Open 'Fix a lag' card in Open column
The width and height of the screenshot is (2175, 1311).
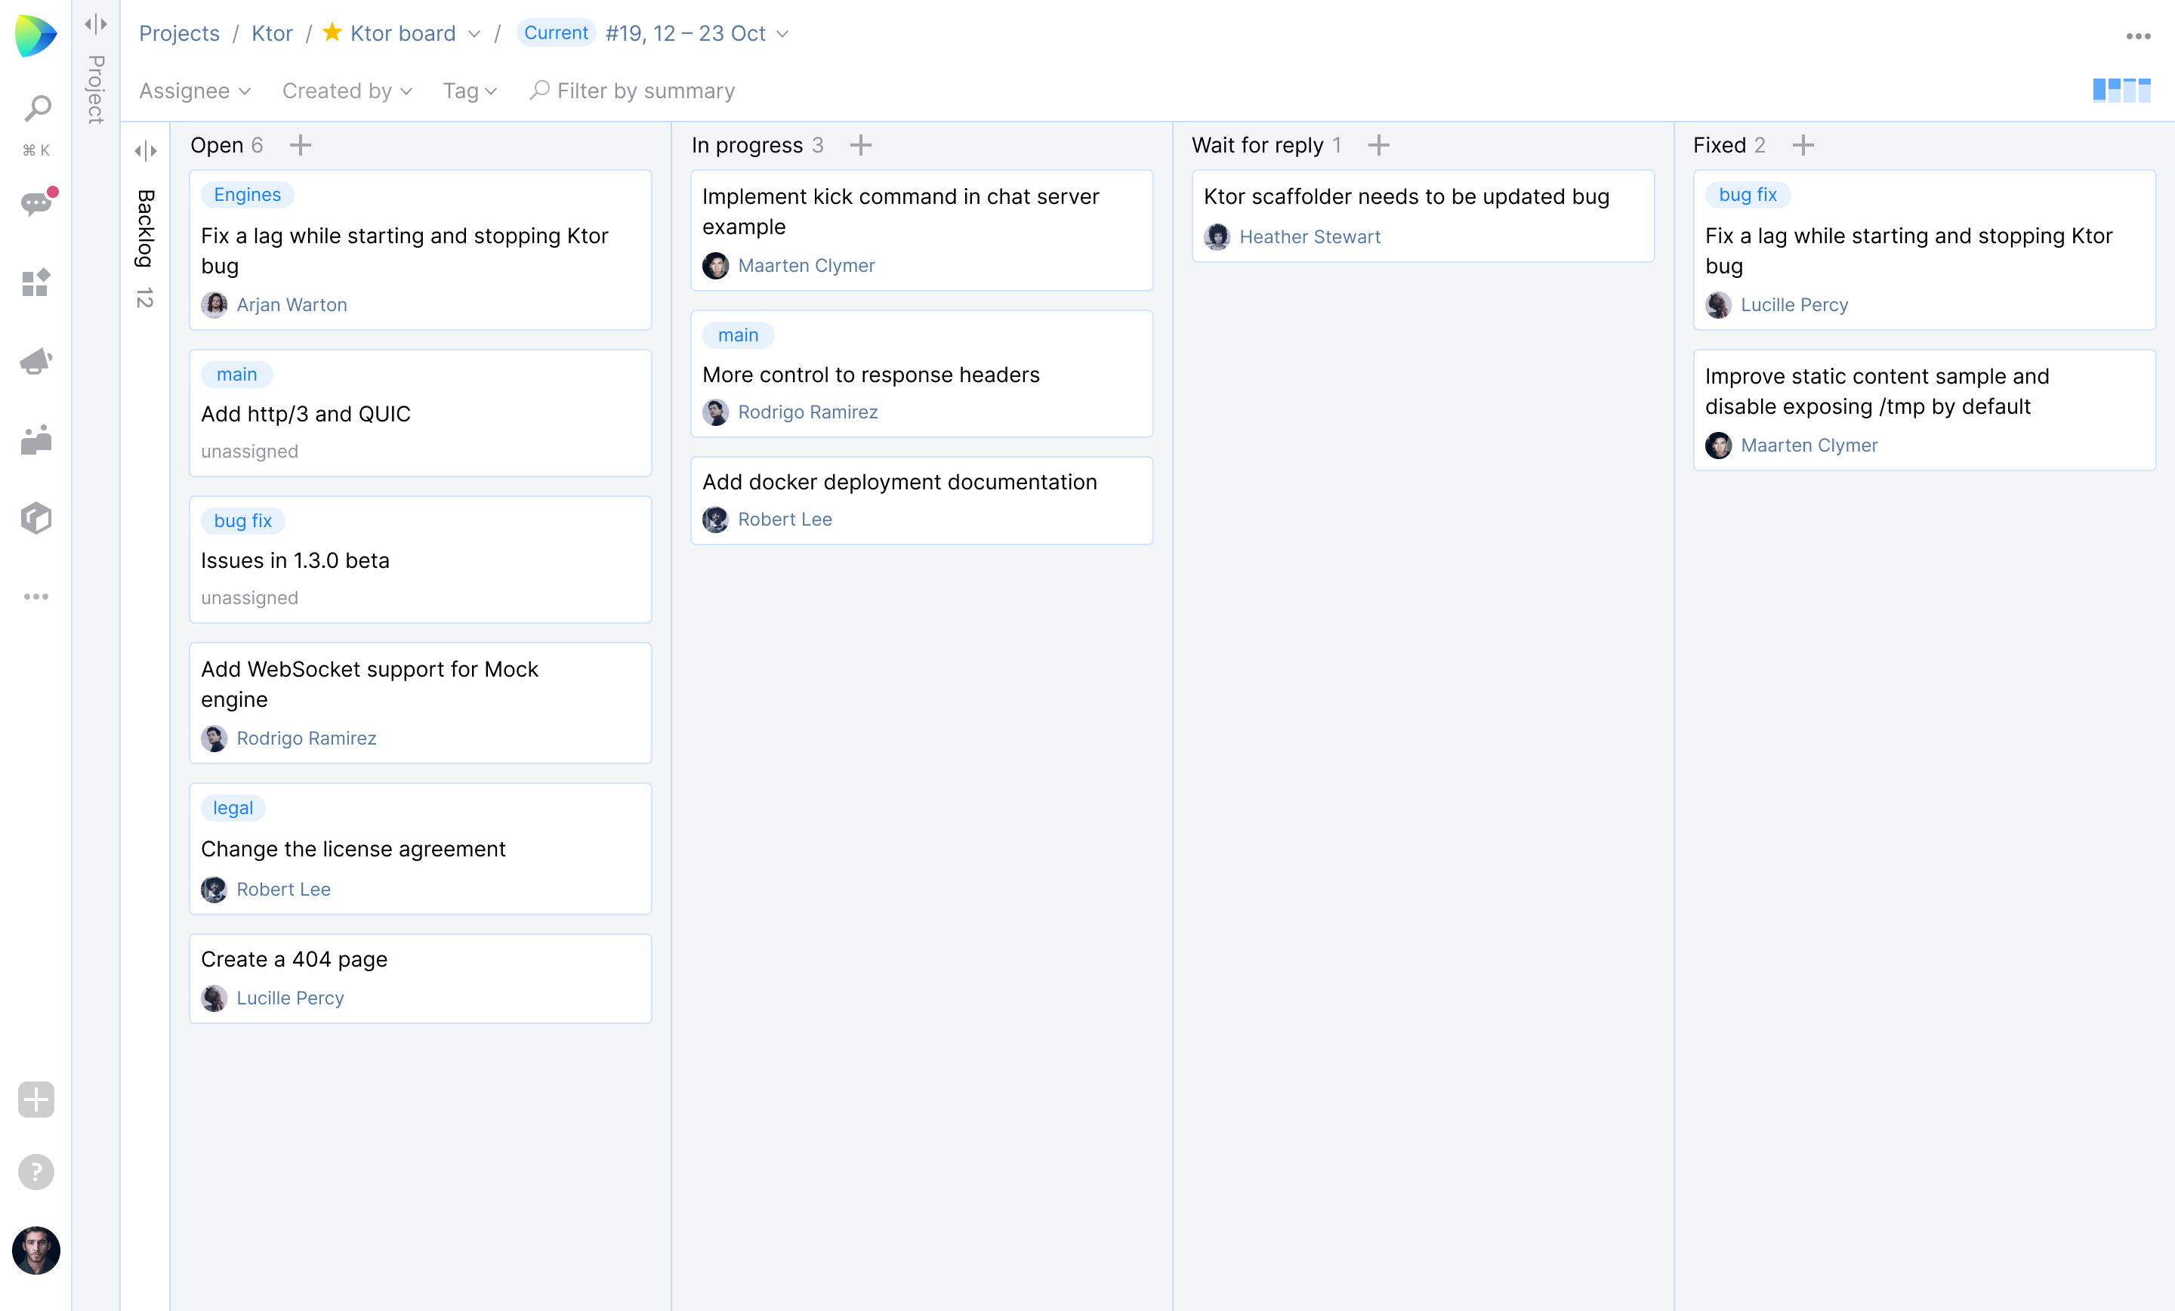click(x=420, y=250)
